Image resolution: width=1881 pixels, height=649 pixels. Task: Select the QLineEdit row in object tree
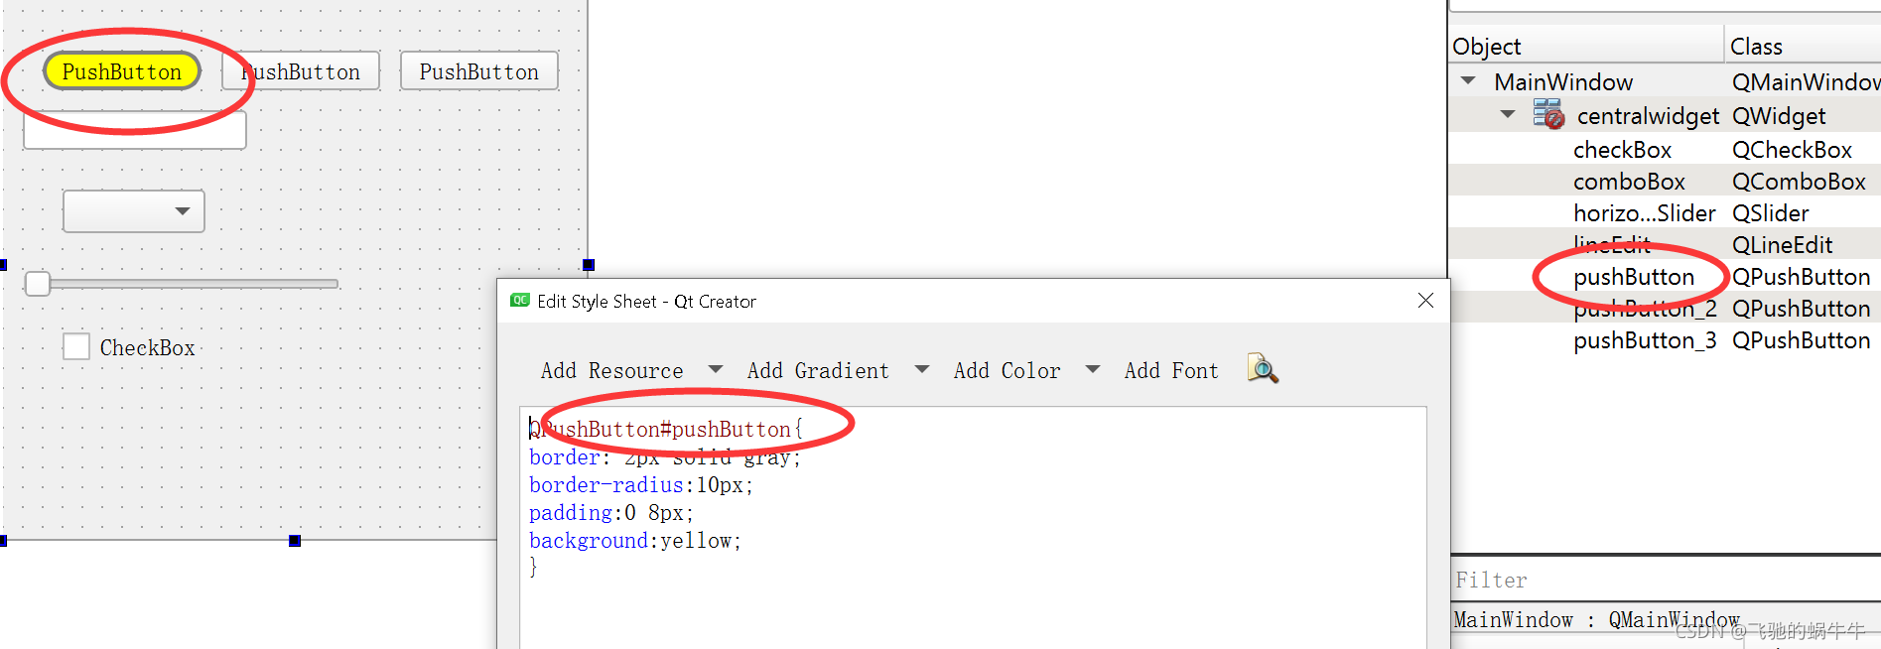click(x=1665, y=245)
